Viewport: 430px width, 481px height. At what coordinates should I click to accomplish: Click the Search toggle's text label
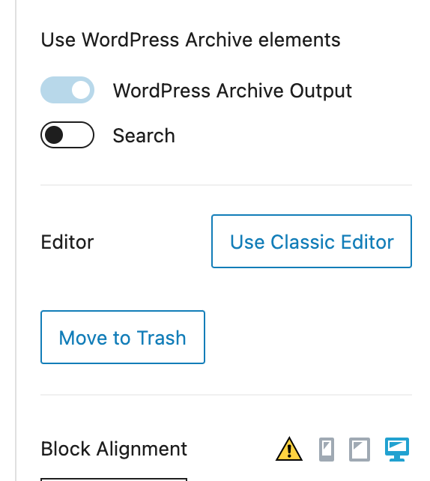pyautogui.click(x=144, y=136)
